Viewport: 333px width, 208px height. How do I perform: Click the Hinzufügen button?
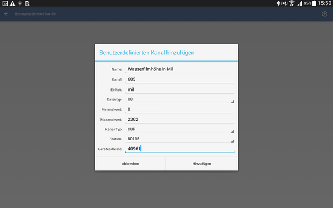click(x=202, y=164)
